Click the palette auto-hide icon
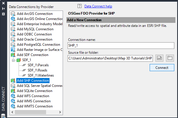Viewport: 178px width, 118px height. pos(3,9)
